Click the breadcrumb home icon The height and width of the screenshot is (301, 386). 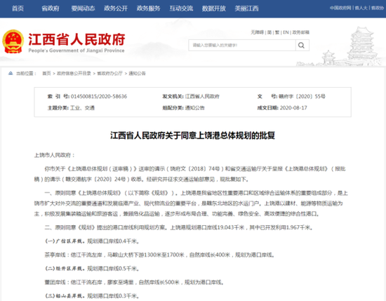click(11, 74)
